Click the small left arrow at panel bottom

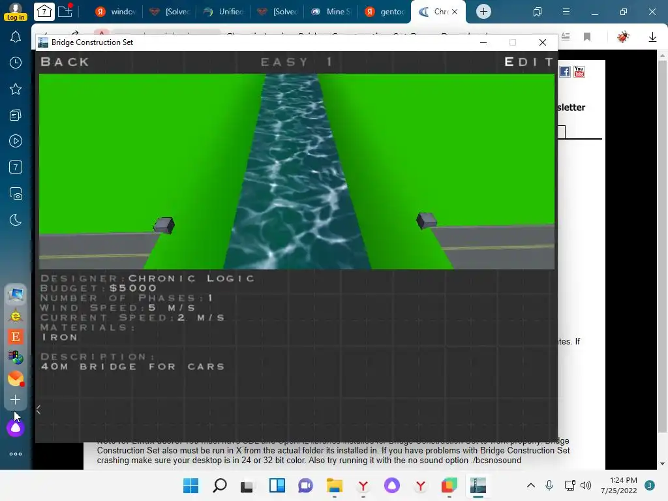point(38,410)
